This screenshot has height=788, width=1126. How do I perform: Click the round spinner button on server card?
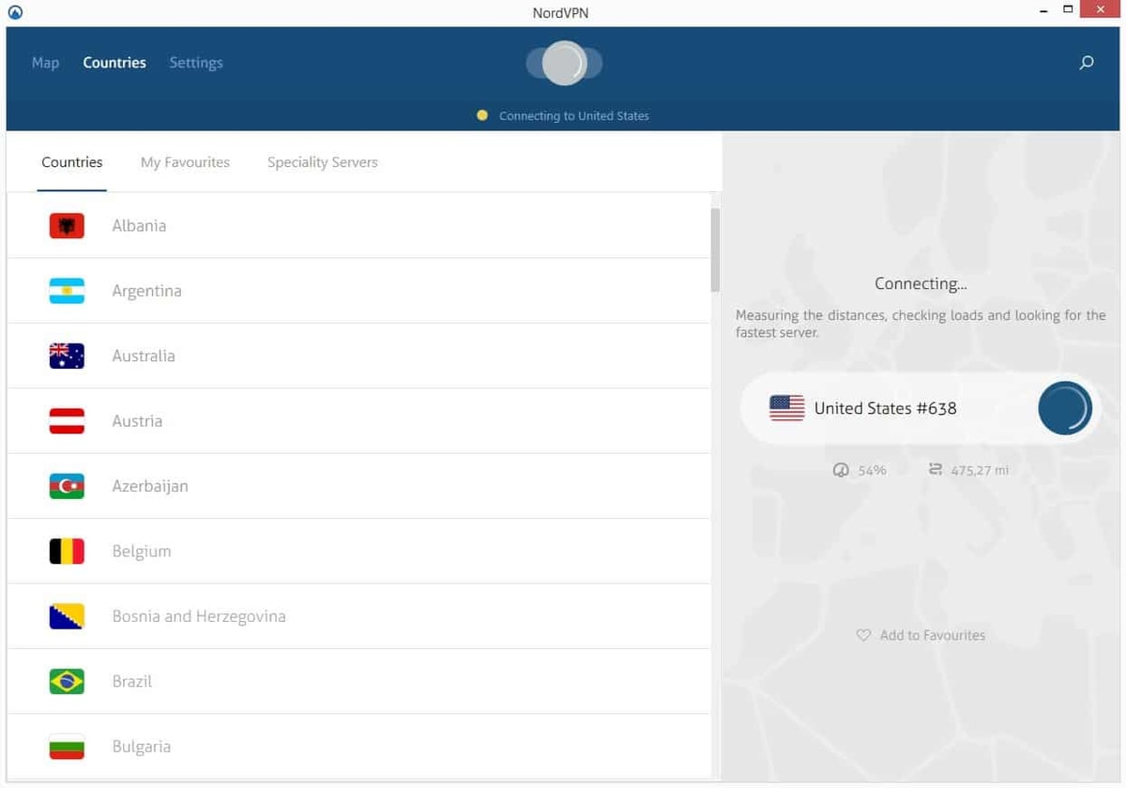click(x=1065, y=408)
